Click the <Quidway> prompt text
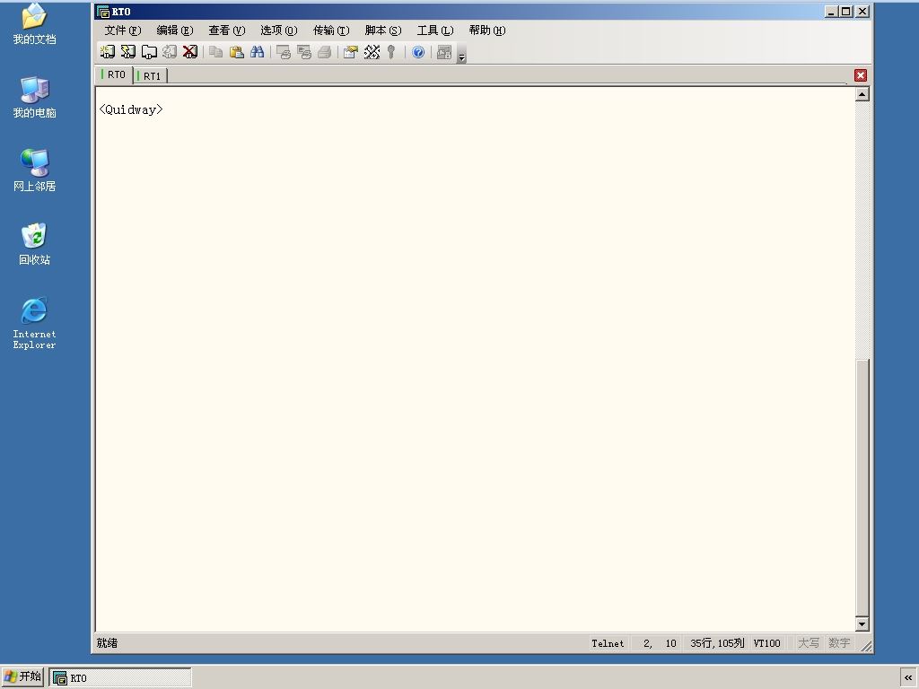 [131, 109]
